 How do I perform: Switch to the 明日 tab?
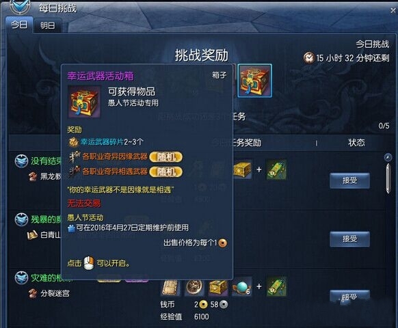click(x=47, y=25)
